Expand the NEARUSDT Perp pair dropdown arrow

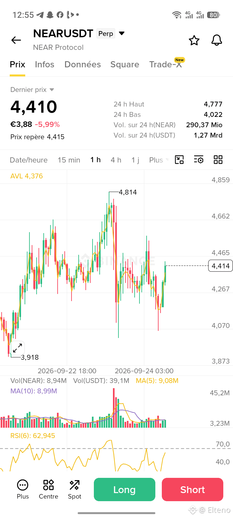point(122,33)
